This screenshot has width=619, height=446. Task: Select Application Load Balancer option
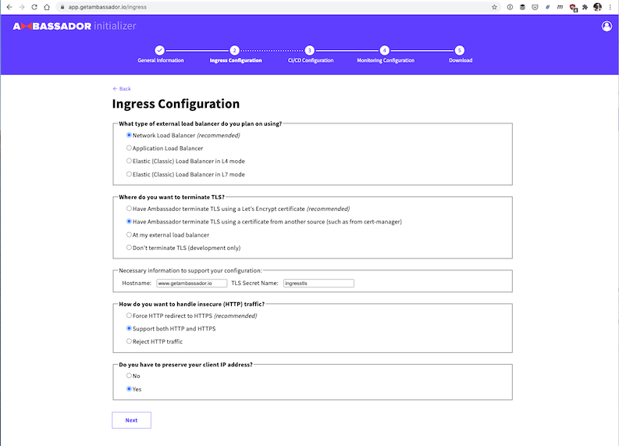tap(130, 148)
